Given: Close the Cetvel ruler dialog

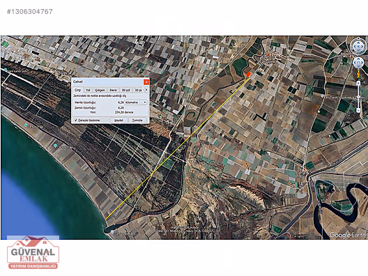Looking at the screenshot, I should click(146, 82).
